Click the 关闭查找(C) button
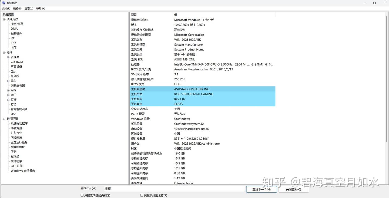389x198 pixels. pyautogui.click(x=294, y=189)
